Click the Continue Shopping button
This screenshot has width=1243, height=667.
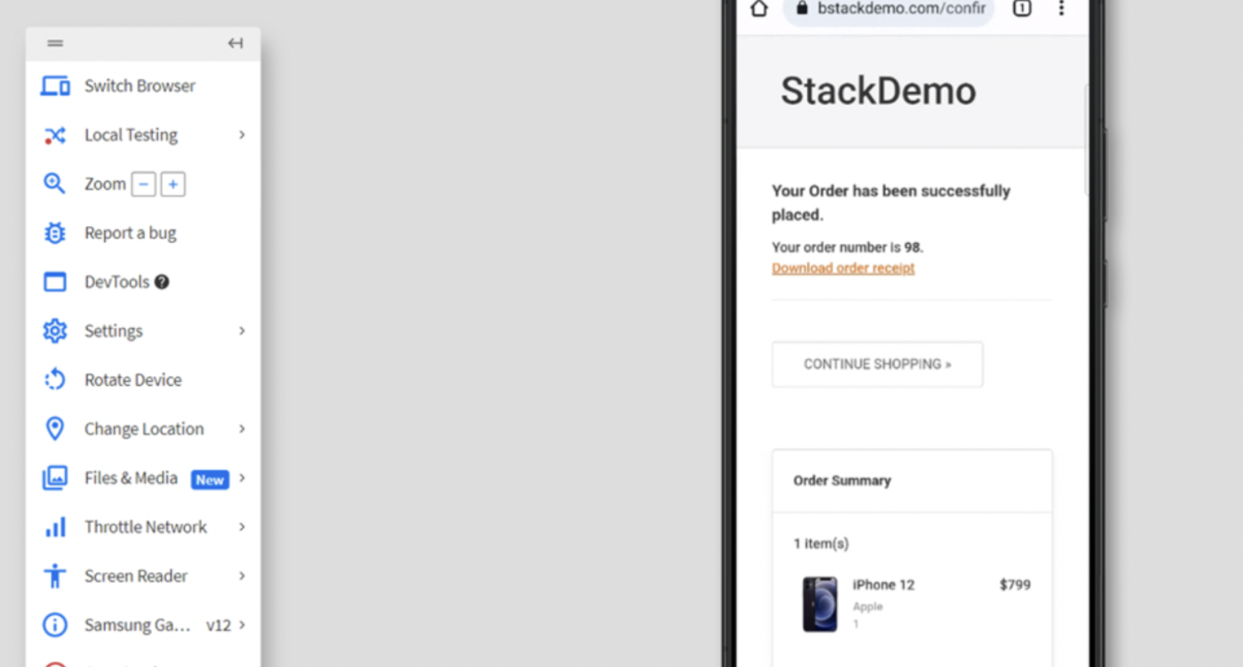click(x=877, y=364)
